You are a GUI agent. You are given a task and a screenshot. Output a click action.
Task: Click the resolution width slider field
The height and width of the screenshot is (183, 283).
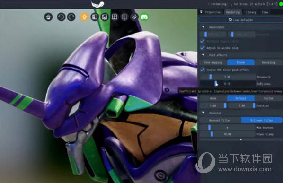pyautogui.click(x=213, y=34)
